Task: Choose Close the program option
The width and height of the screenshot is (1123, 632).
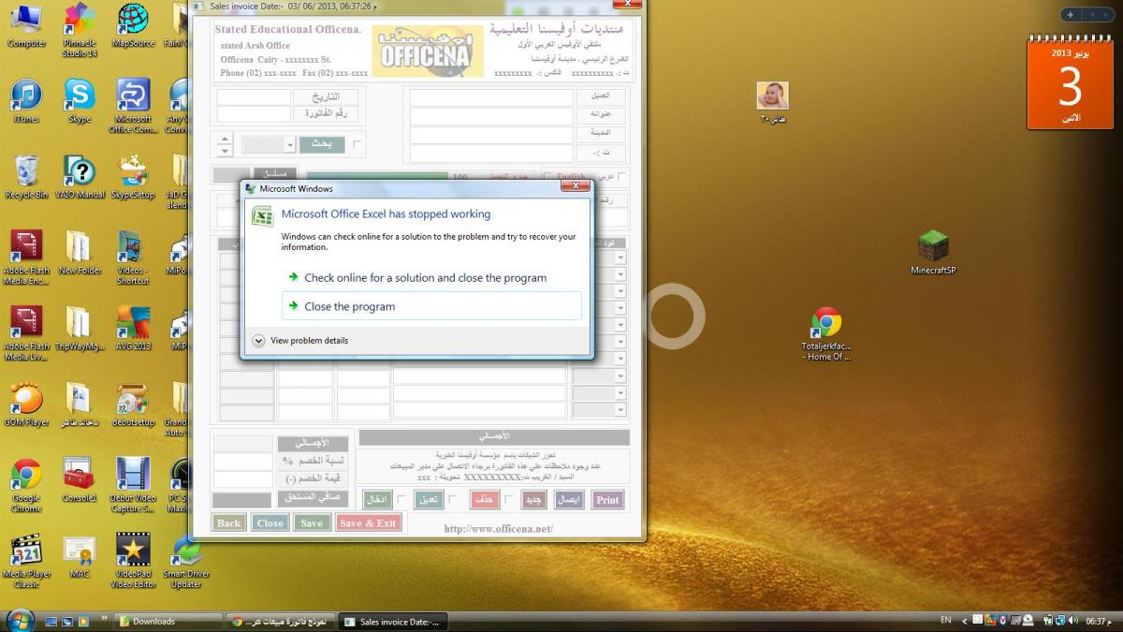Action: point(431,306)
